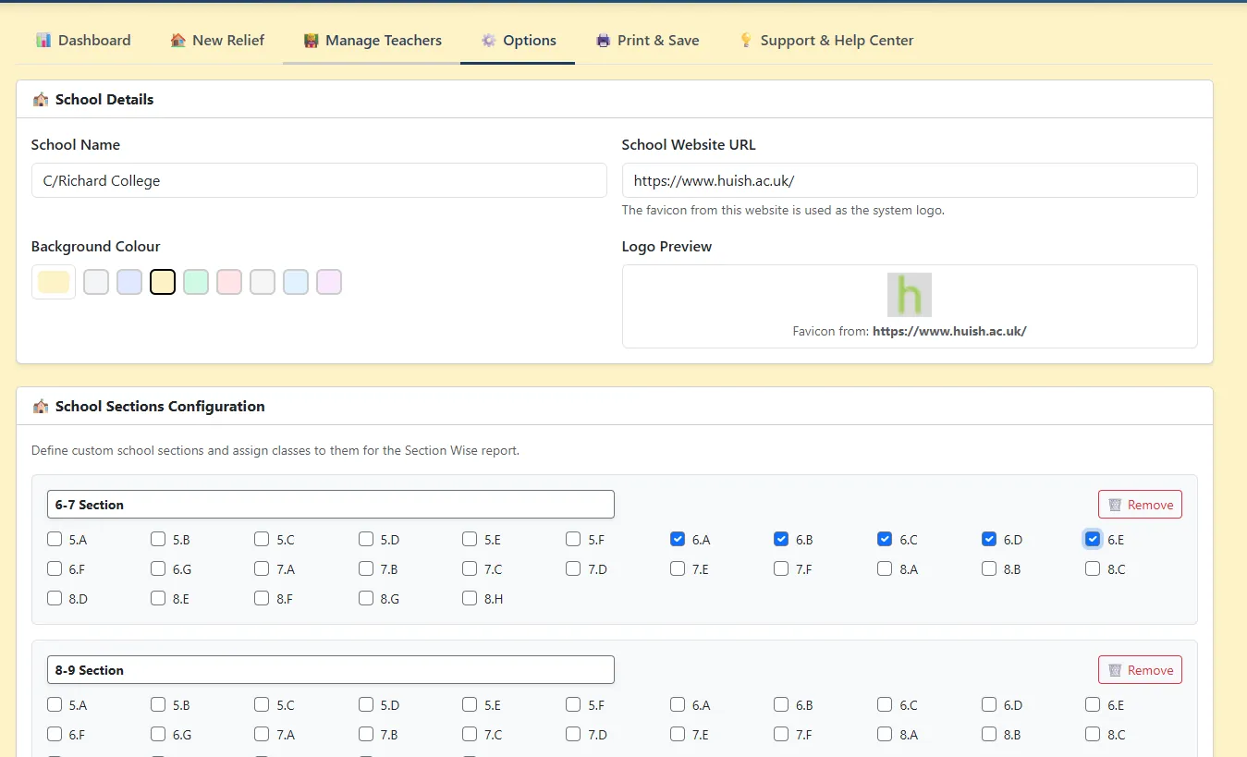This screenshot has height=757, width=1247.
Task: Open the Manage Teachers tab
Action: (372, 41)
